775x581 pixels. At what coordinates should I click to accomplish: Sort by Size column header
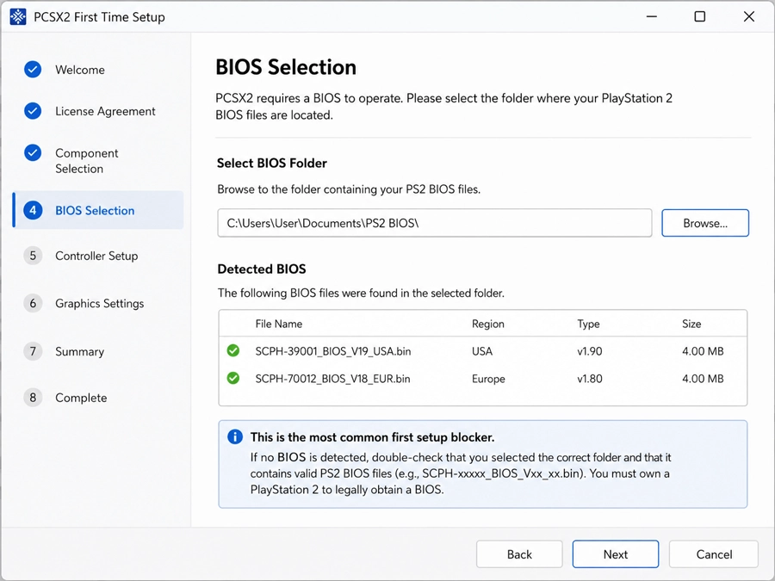[691, 324]
